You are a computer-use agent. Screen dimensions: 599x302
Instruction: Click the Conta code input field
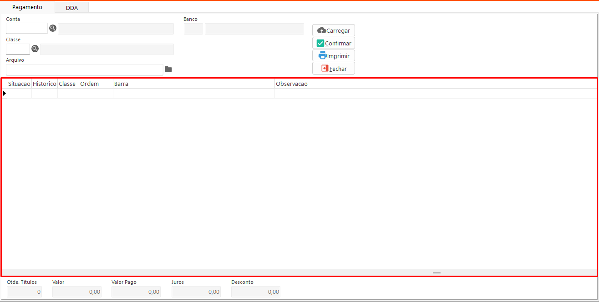[x=27, y=29]
